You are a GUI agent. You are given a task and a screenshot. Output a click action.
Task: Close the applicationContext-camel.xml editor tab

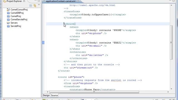pyautogui.click(x=78, y=1)
